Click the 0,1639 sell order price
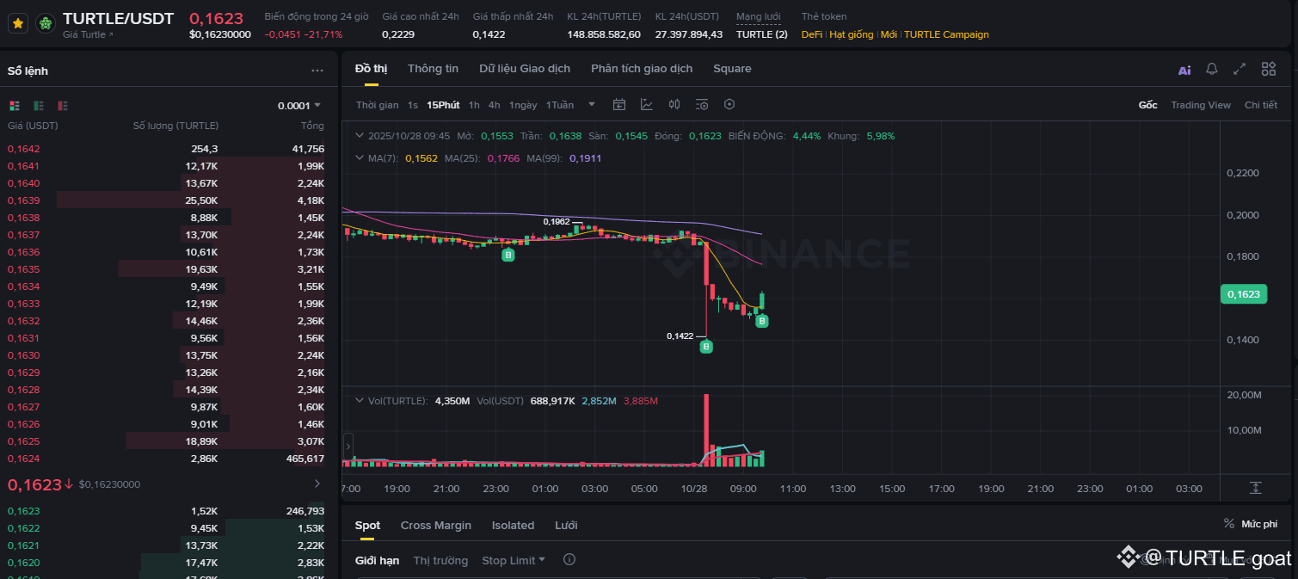This screenshot has height=579, width=1298. point(23,200)
